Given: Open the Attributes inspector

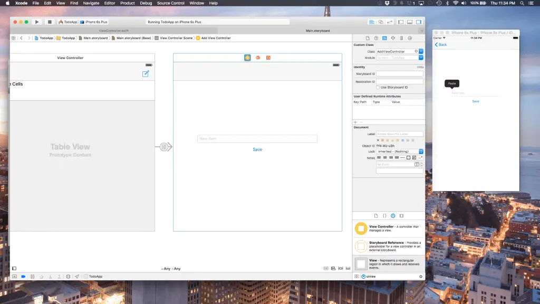Looking at the screenshot, I should 393,38.
